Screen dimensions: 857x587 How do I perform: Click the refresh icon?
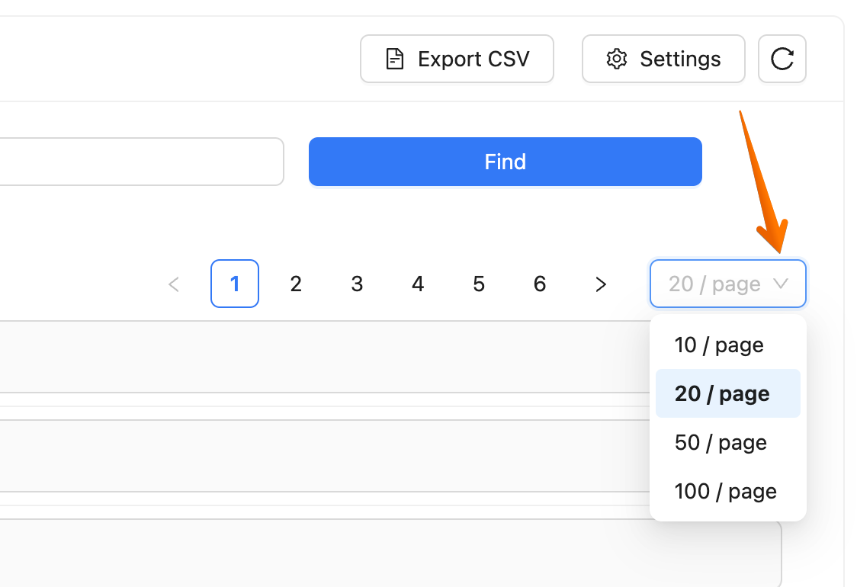pyautogui.click(x=782, y=59)
